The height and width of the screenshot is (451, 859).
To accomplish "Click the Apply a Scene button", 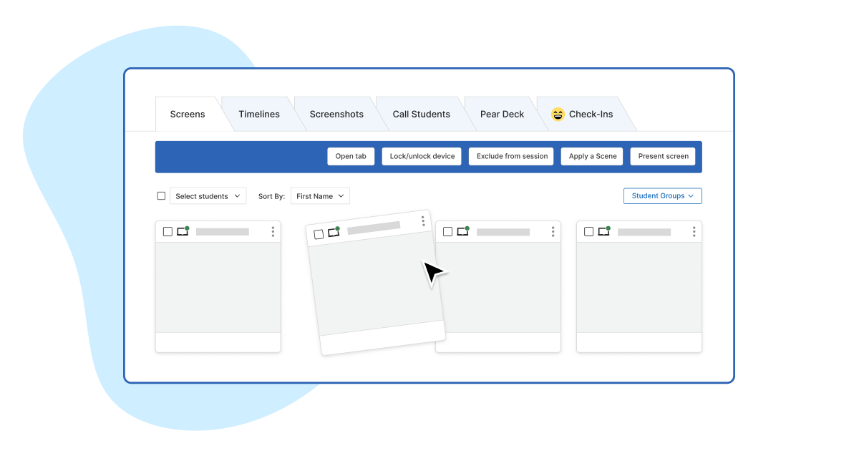I will coord(592,156).
